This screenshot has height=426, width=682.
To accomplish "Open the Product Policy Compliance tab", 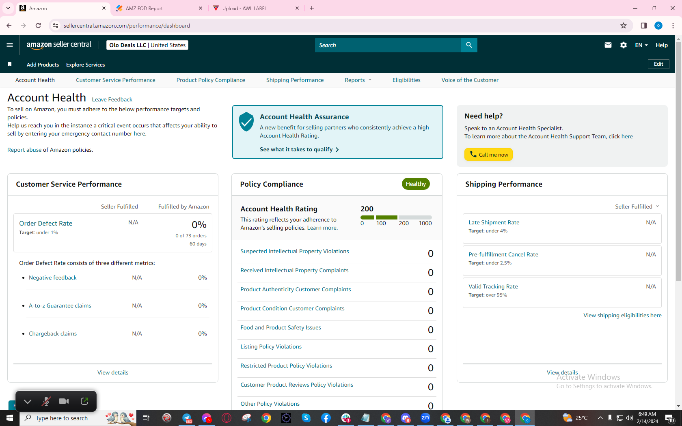I will point(211,80).
